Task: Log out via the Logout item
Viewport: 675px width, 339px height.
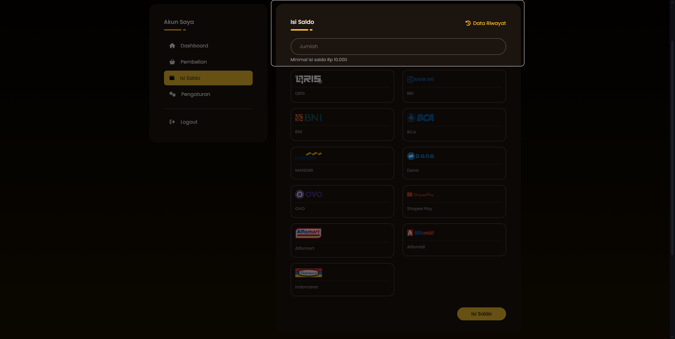Action: point(208,122)
